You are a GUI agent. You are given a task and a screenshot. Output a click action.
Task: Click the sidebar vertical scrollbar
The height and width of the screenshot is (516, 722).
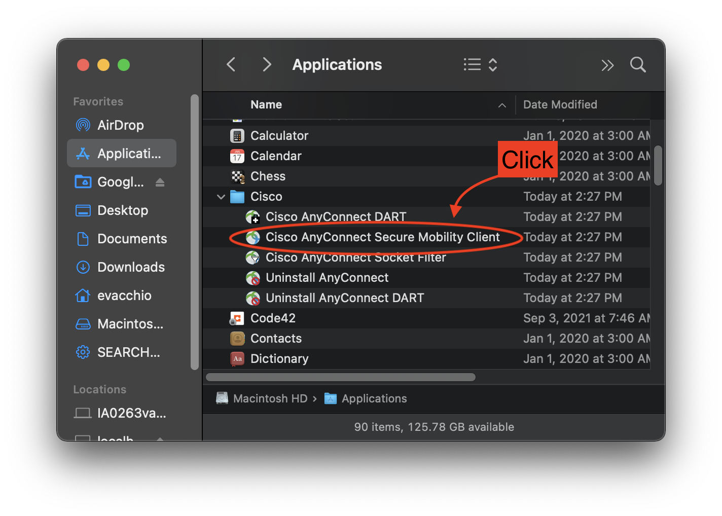(195, 232)
